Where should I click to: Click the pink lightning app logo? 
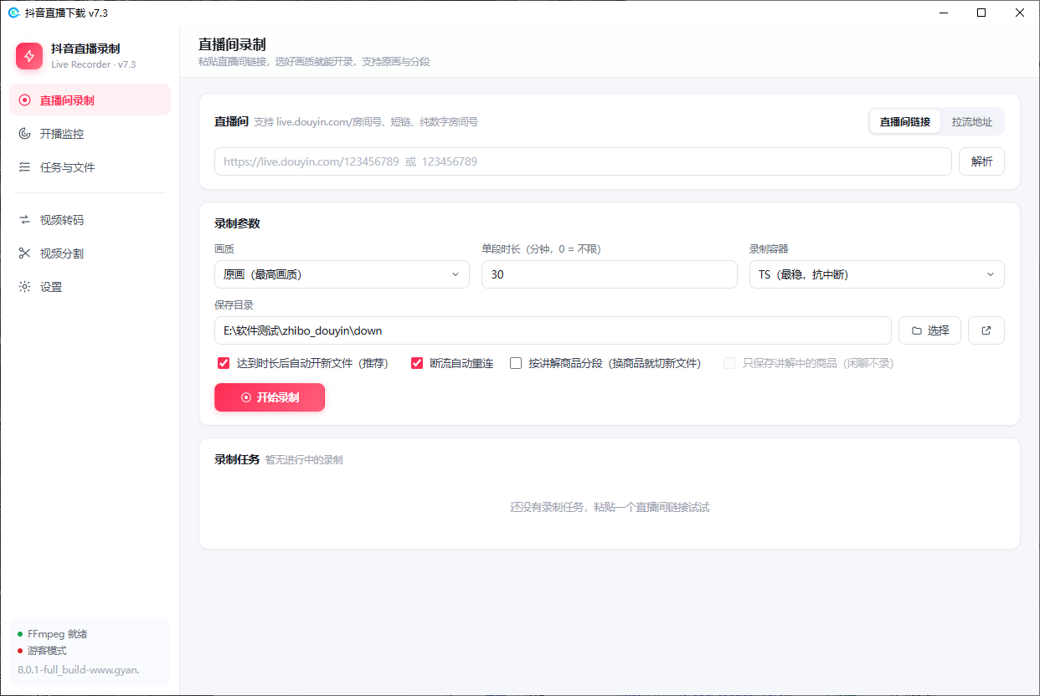pyautogui.click(x=29, y=56)
